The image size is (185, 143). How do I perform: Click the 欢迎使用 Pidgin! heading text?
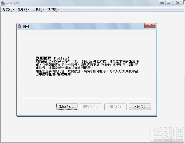53,58
